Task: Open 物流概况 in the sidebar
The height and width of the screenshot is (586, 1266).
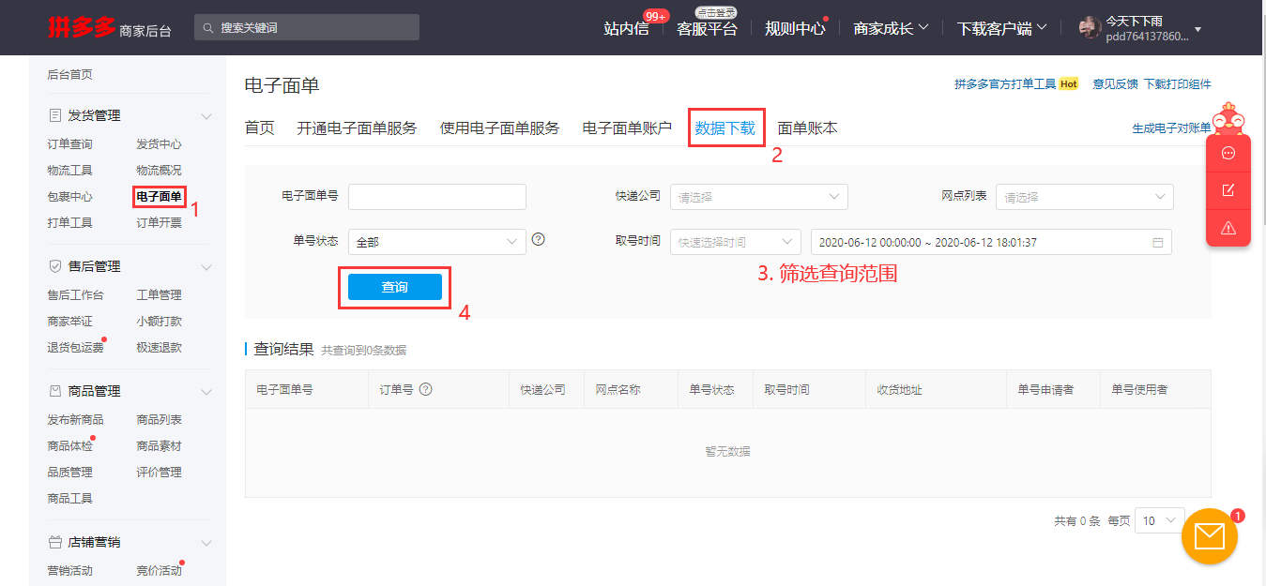Action: pyautogui.click(x=160, y=171)
